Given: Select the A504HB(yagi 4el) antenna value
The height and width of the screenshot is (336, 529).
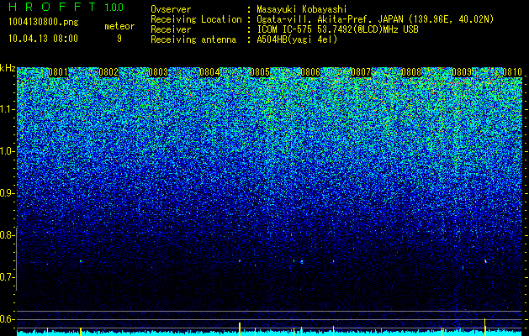Looking at the screenshot, I should [x=297, y=39].
